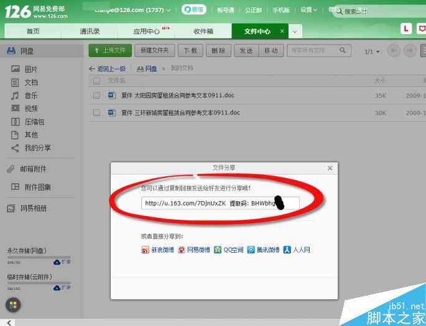The height and width of the screenshot is (326, 426).
Task: Toggle the select-all checkbox in file header
Action: [96, 81]
